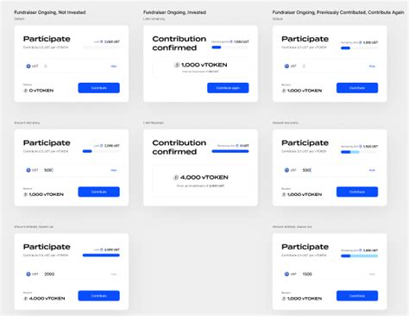Click the UST coin icon beside the 2000 amount
This screenshot has height=316, width=409.
28,274
